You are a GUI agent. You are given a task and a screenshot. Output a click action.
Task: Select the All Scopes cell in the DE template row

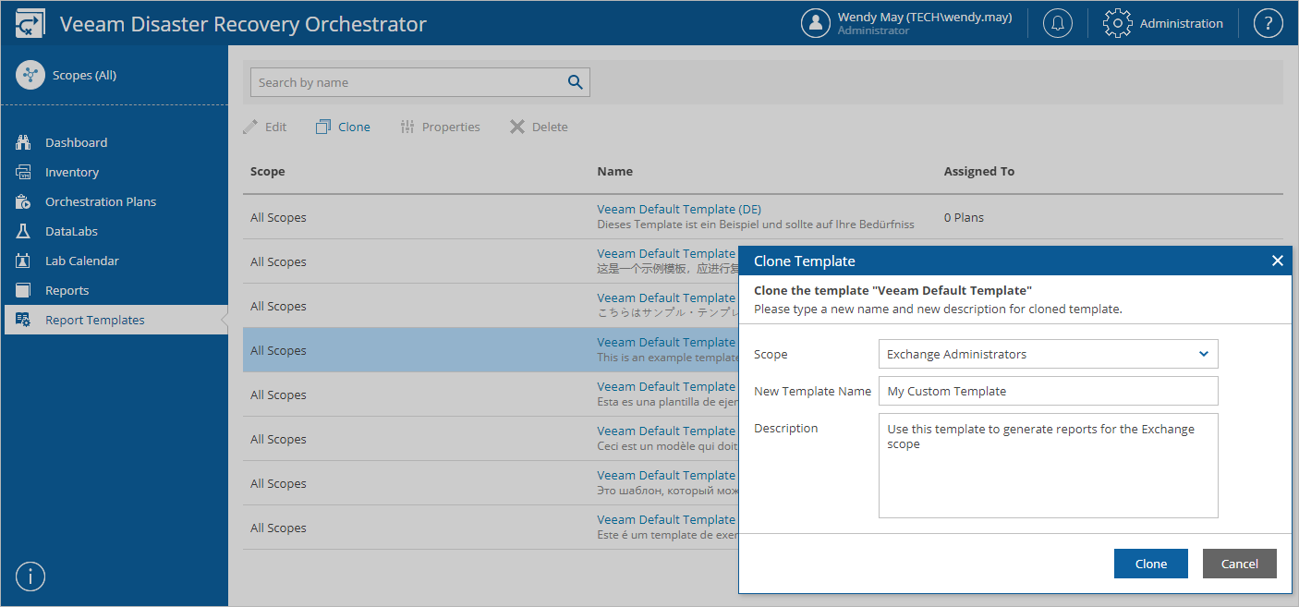point(278,217)
